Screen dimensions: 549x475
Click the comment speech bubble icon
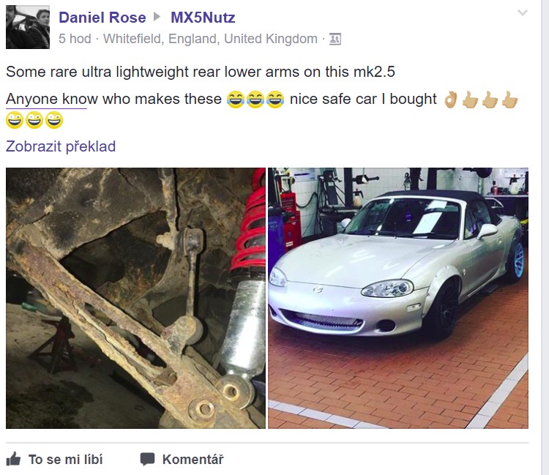[147, 459]
